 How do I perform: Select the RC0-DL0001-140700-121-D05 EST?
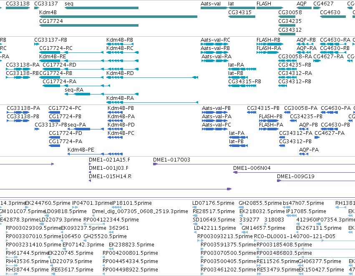coord(305,241)
